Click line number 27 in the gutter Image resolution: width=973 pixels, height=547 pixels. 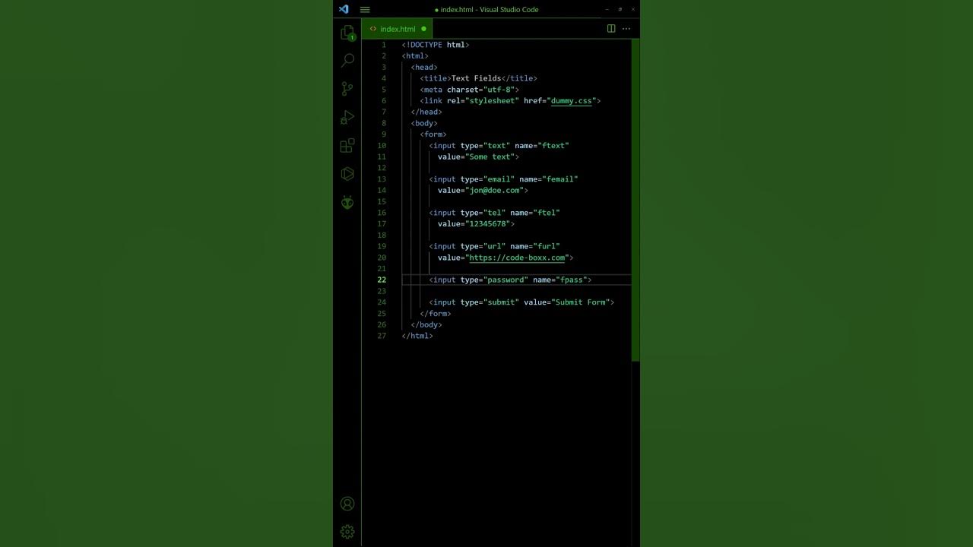[382, 336]
